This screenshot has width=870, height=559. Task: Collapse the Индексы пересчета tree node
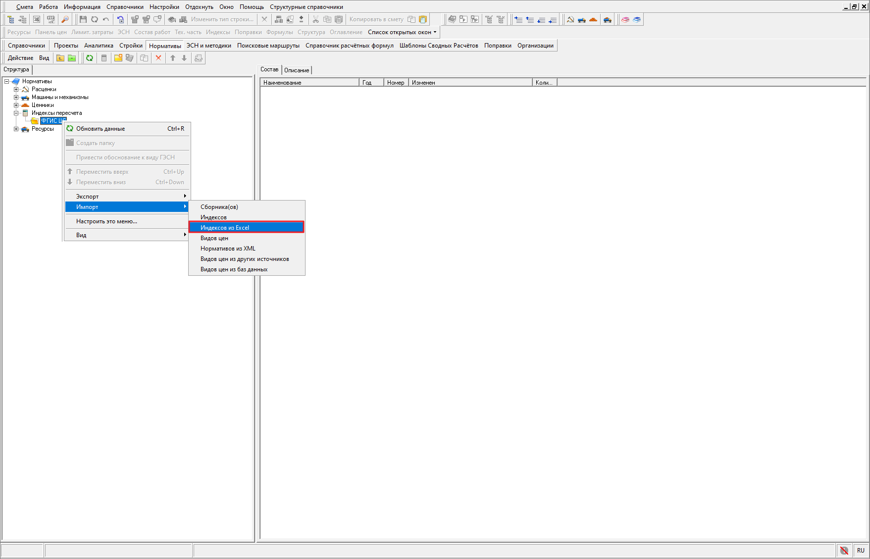pos(16,113)
